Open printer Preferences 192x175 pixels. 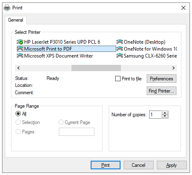point(161,79)
